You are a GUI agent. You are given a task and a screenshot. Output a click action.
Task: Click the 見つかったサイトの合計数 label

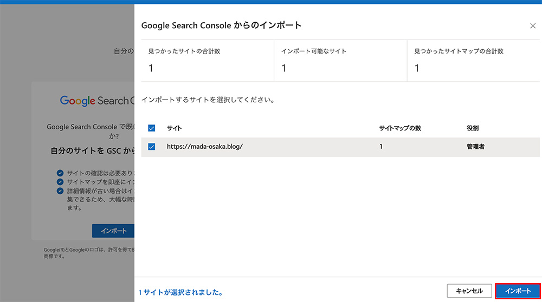point(184,51)
